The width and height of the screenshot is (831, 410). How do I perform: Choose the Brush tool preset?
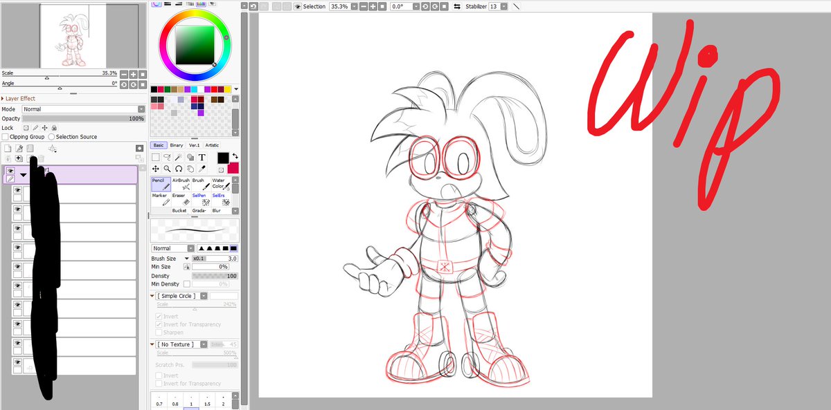tap(201, 184)
